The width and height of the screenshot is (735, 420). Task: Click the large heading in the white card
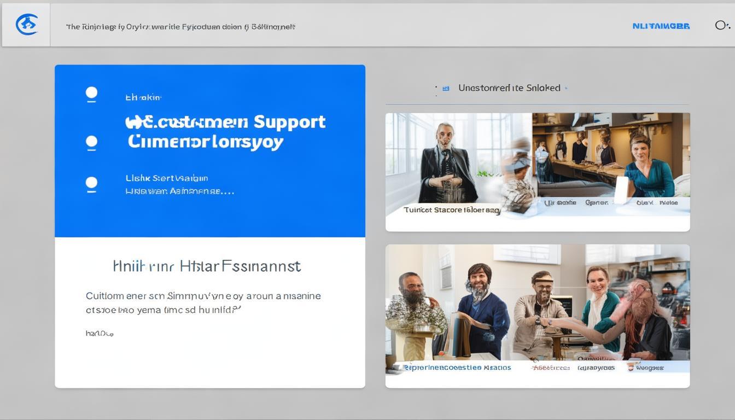(x=207, y=266)
